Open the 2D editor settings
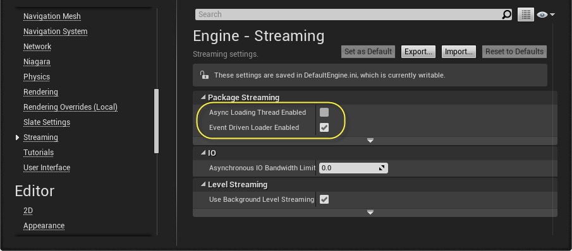Image resolution: width=572 pixels, height=251 pixels. coord(28,211)
